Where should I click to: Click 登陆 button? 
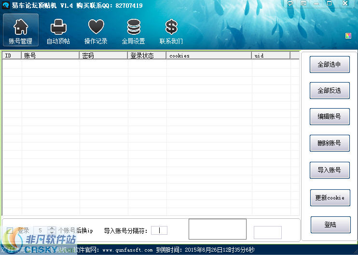(x=330, y=225)
